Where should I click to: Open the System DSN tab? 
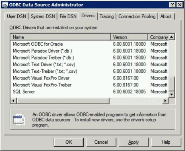(x=43, y=16)
